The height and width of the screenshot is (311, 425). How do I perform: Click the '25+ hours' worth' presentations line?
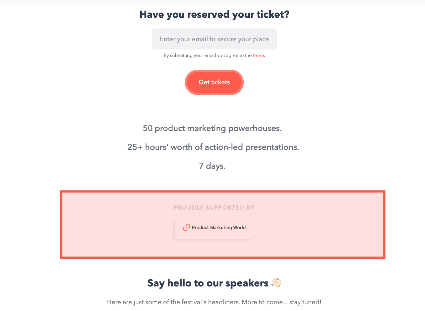pyautogui.click(x=213, y=147)
